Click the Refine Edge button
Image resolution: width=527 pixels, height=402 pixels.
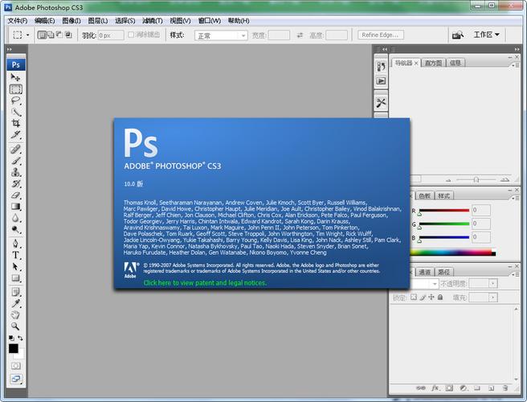pyautogui.click(x=381, y=35)
